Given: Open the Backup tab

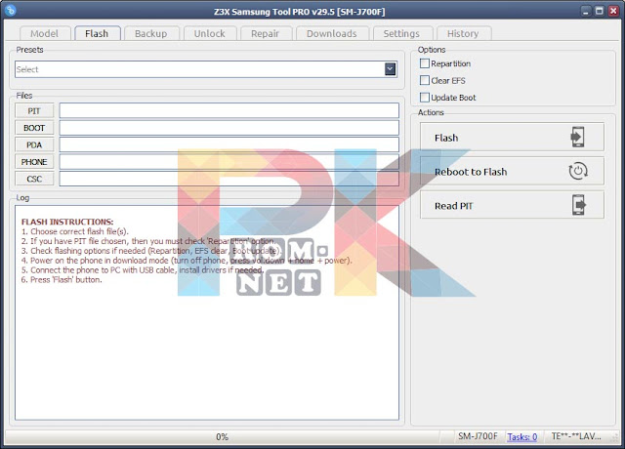Looking at the screenshot, I should point(151,33).
